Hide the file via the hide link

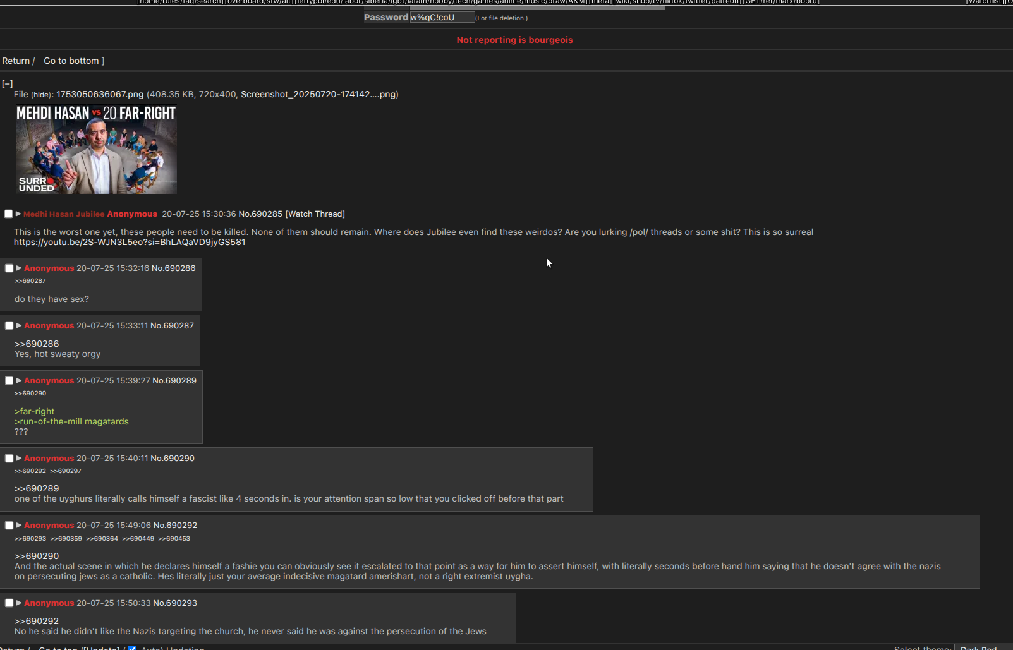42,95
